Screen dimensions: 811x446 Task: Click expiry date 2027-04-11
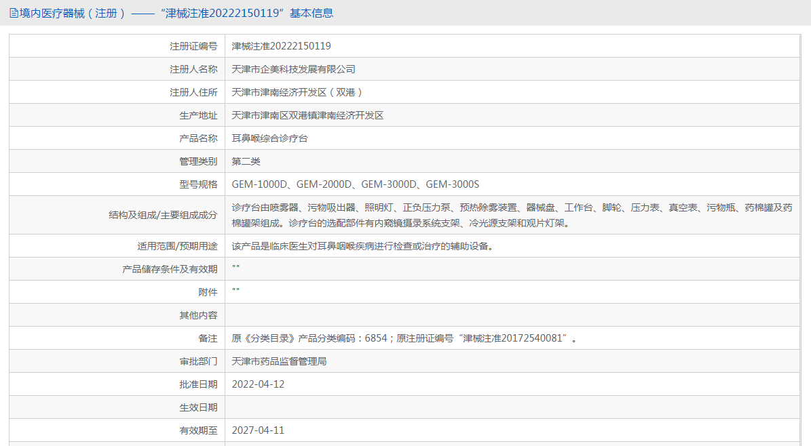pyautogui.click(x=258, y=430)
